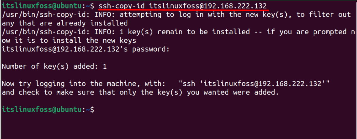Click the first '/usr/bin/ssh-copy-id: INFO' line
Screen dimensions: 357x139
tap(176, 15)
